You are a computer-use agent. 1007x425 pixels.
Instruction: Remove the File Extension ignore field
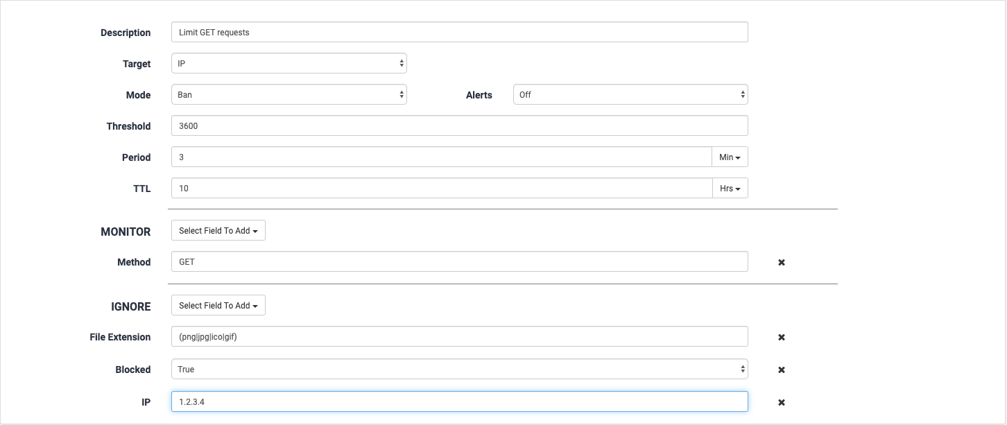click(x=781, y=337)
